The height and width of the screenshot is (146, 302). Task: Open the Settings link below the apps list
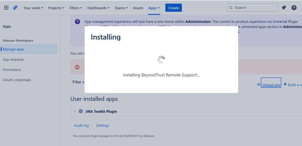[102, 125]
